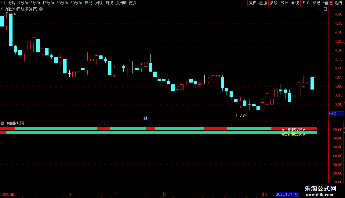Open the 画线 drawing tools

tap(295, 3)
